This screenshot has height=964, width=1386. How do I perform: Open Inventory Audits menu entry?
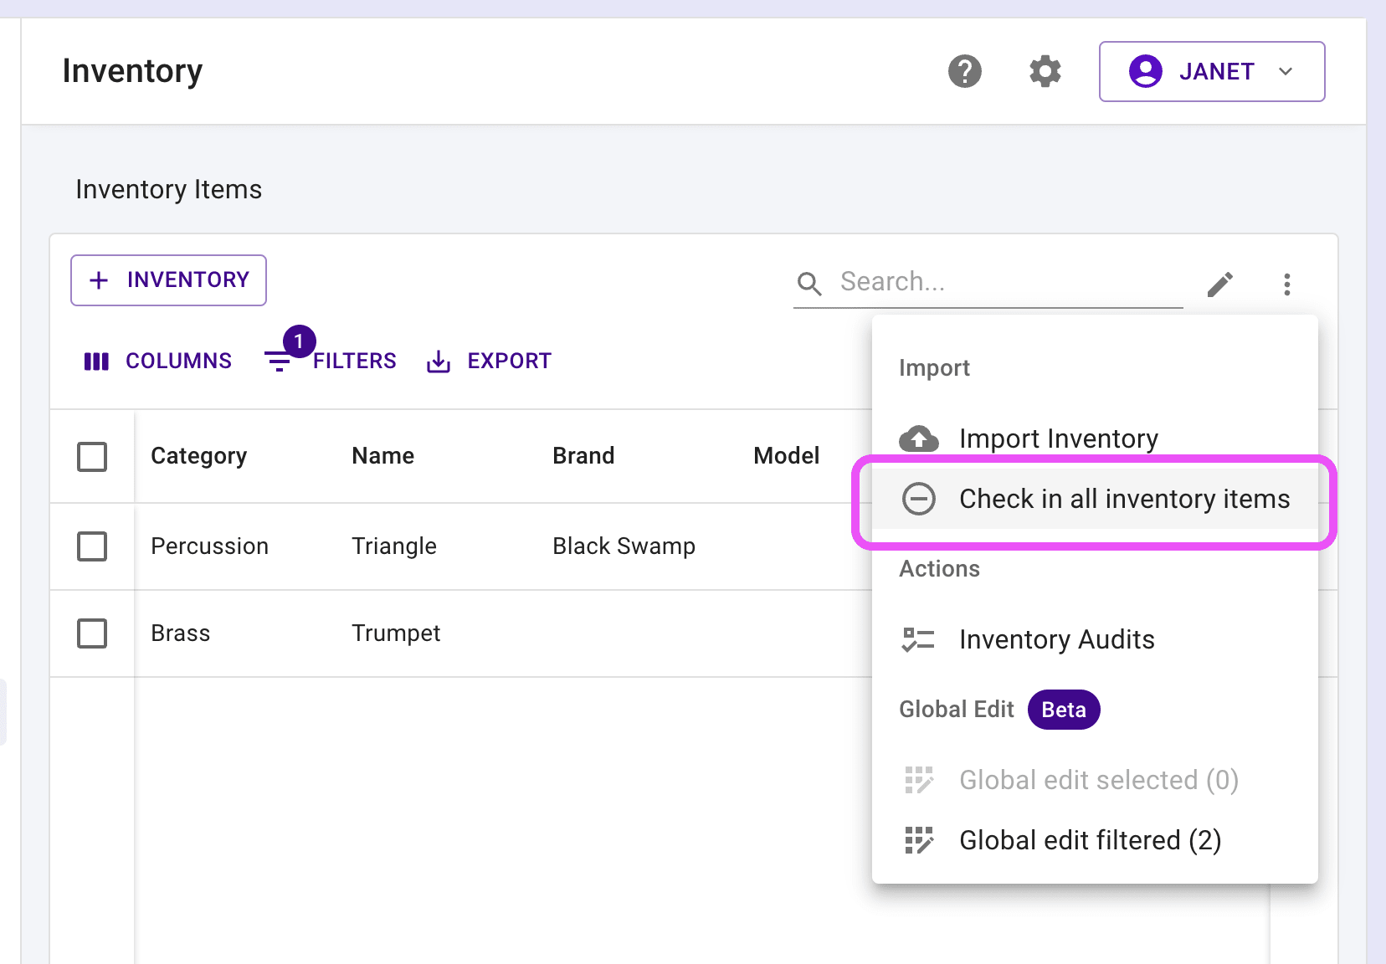[1056, 640]
